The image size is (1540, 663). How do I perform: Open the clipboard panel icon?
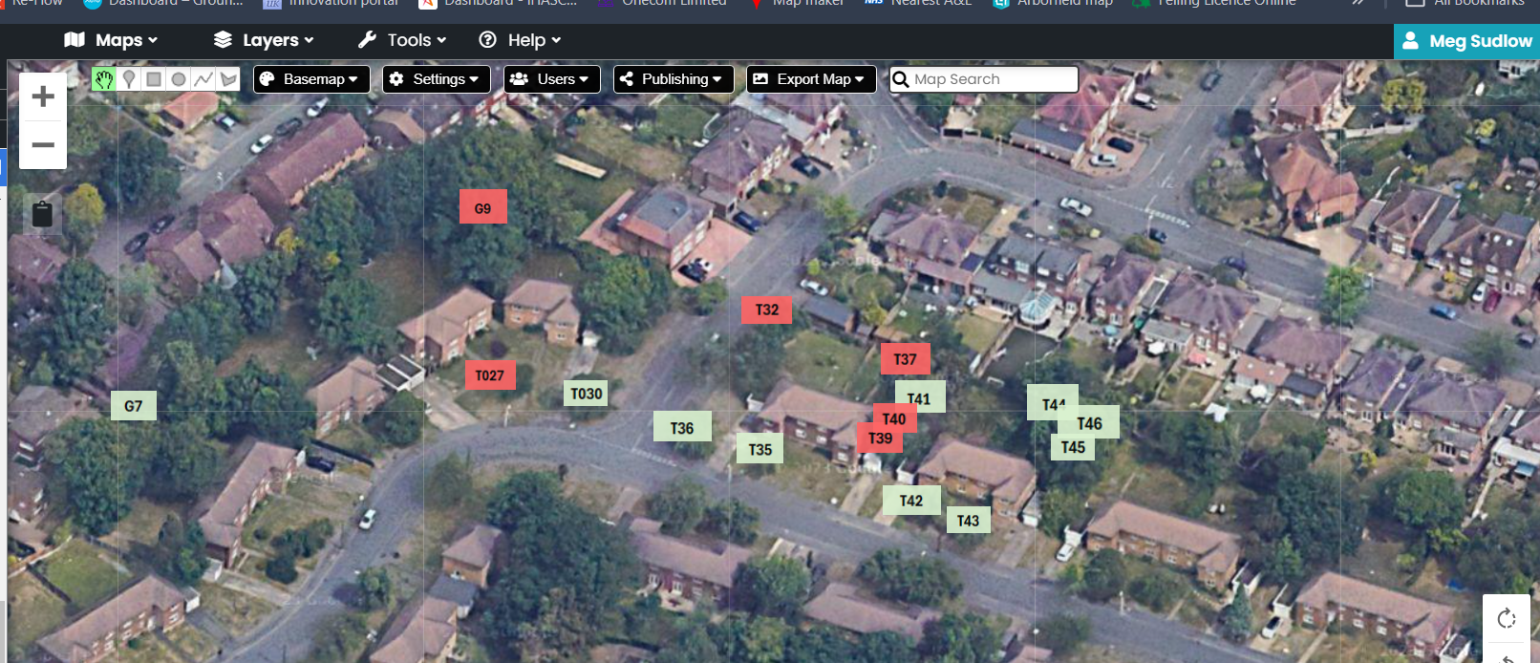[42, 214]
